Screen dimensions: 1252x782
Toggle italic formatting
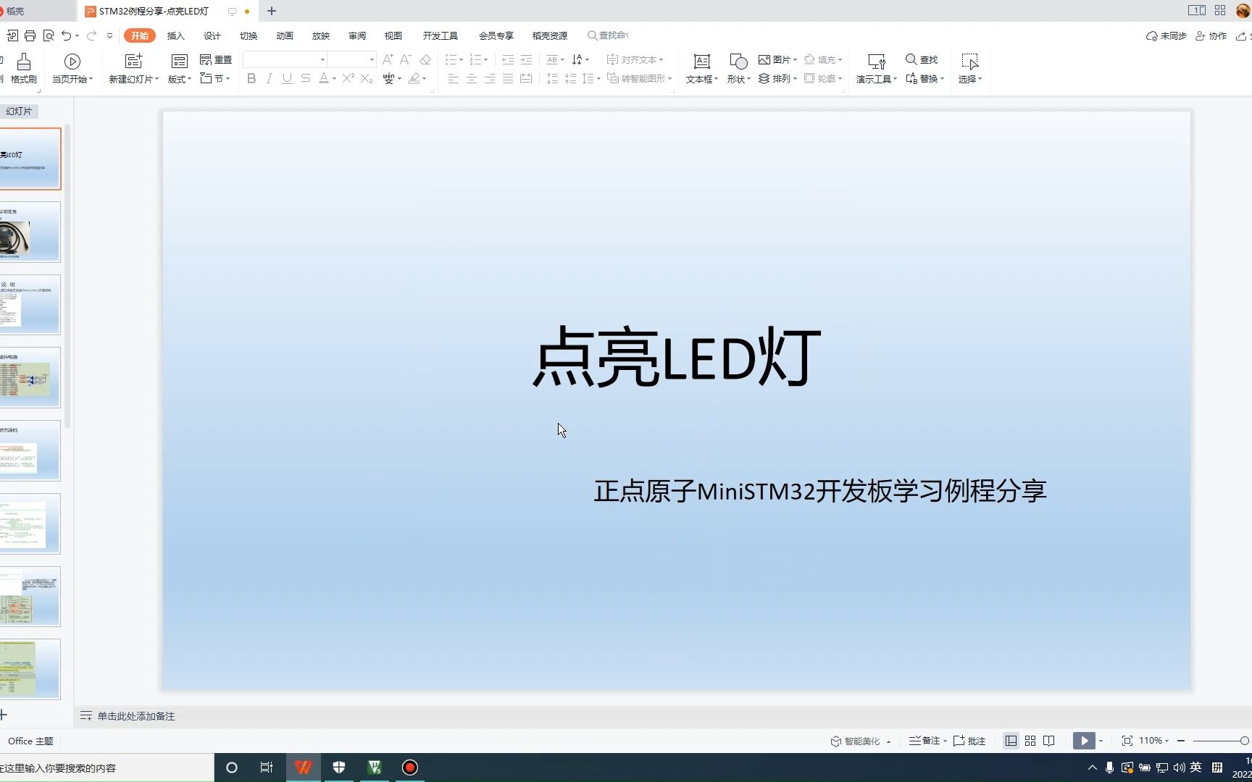[269, 78]
